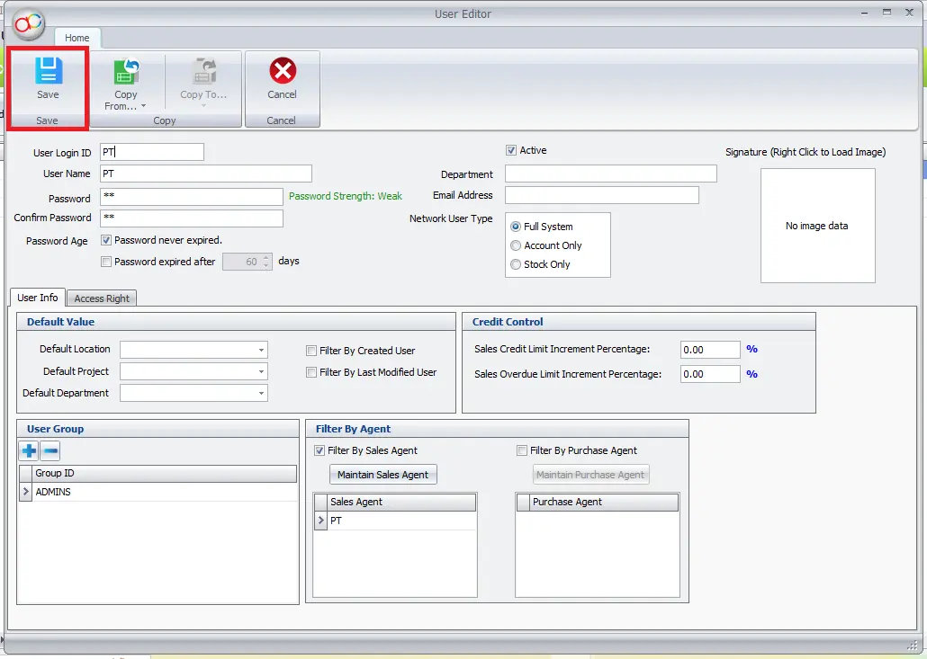
Task: Click the Maintain Purchase Agent button
Action: 590,474
